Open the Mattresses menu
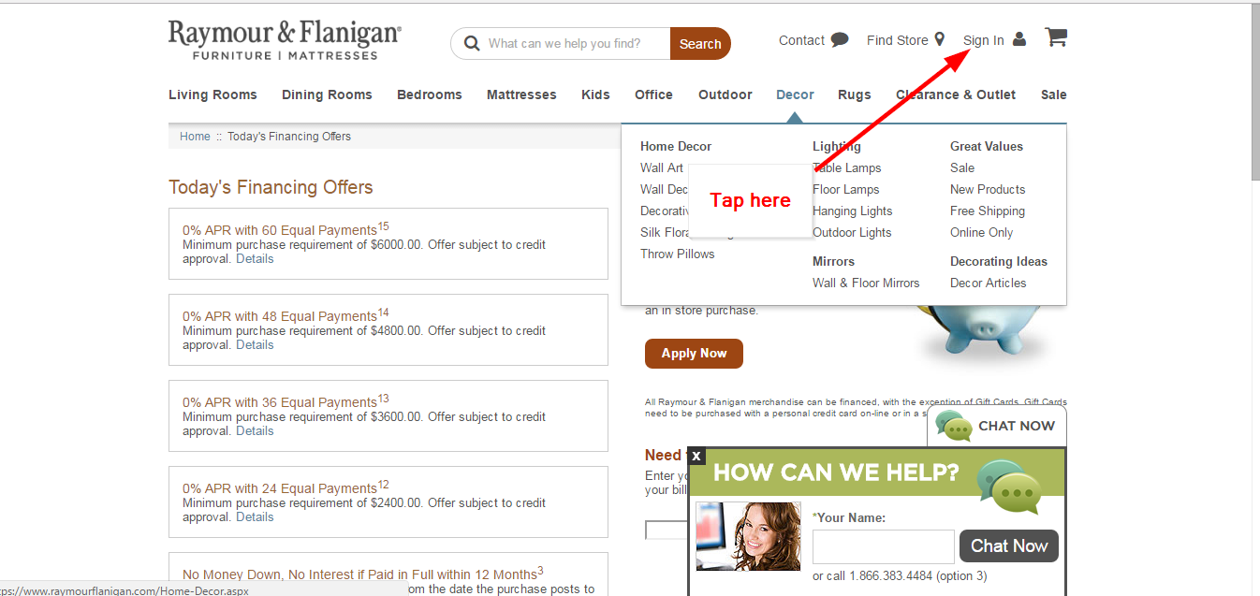Screen dimensions: 1260x596 point(521,94)
